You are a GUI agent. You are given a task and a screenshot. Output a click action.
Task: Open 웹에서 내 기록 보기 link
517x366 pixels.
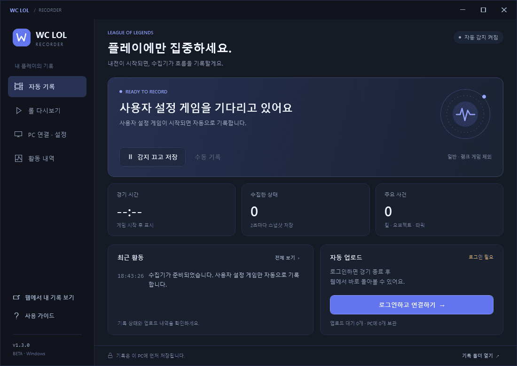pos(44,297)
